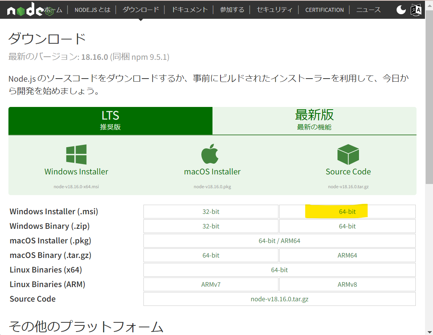Download the highlighted 64-bit Windows Installer
This screenshot has height=335, width=433.
pyautogui.click(x=347, y=211)
